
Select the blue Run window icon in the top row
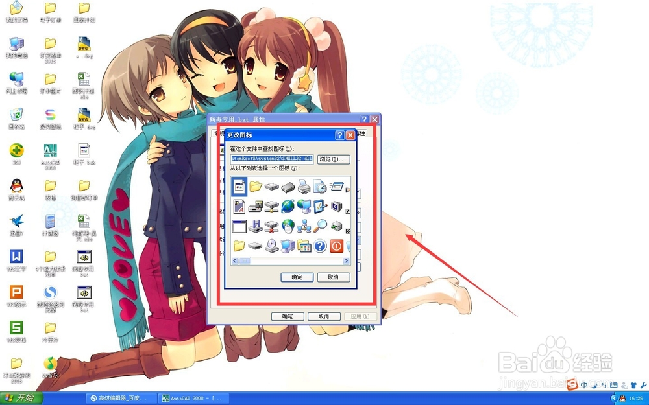coord(336,187)
